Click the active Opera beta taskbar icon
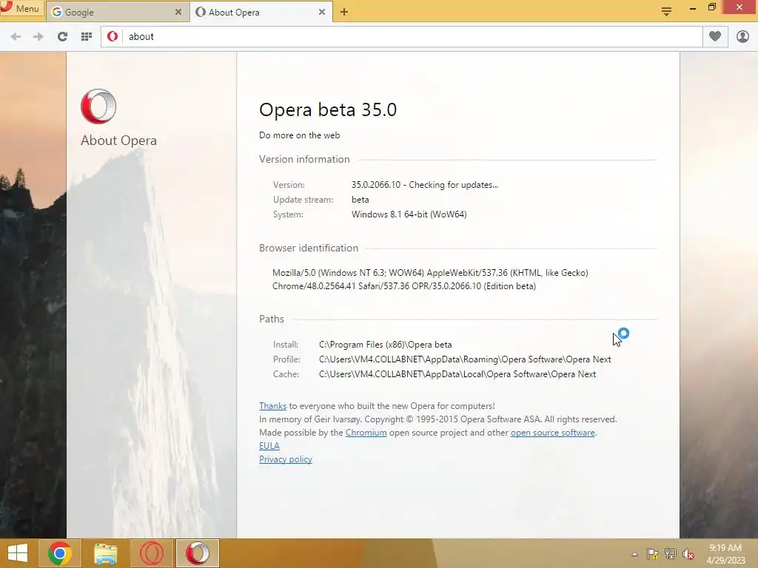Image resolution: width=758 pixels, height=568 pixels. pos(197,553)
